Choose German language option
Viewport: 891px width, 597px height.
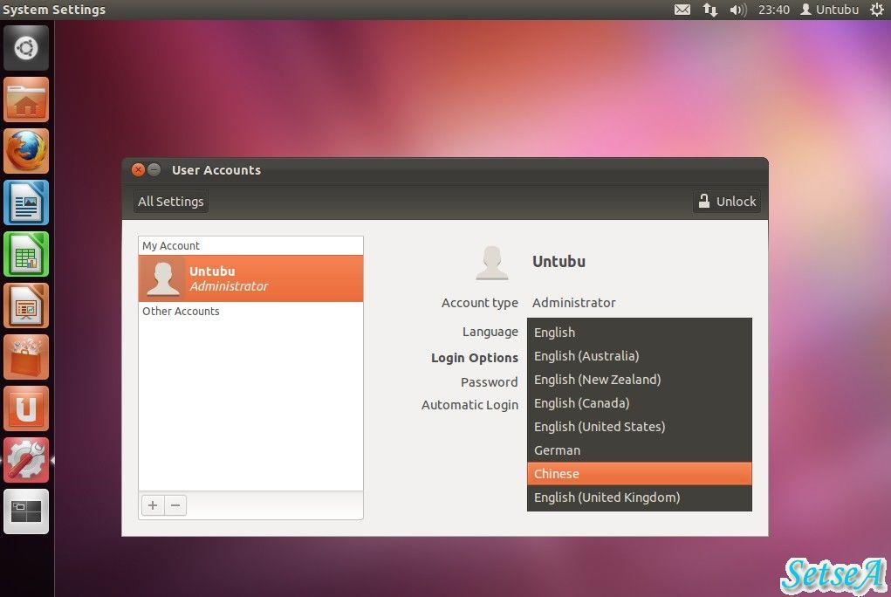tap(640, 450)
